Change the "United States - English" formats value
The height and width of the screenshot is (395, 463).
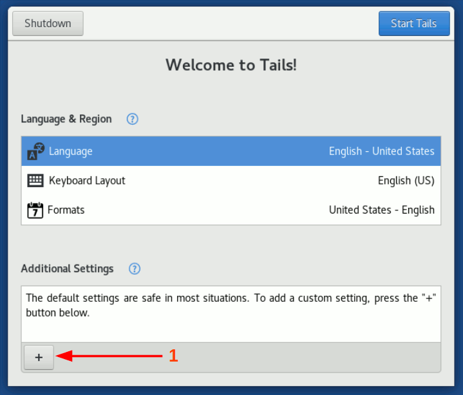tap(381, 210)
